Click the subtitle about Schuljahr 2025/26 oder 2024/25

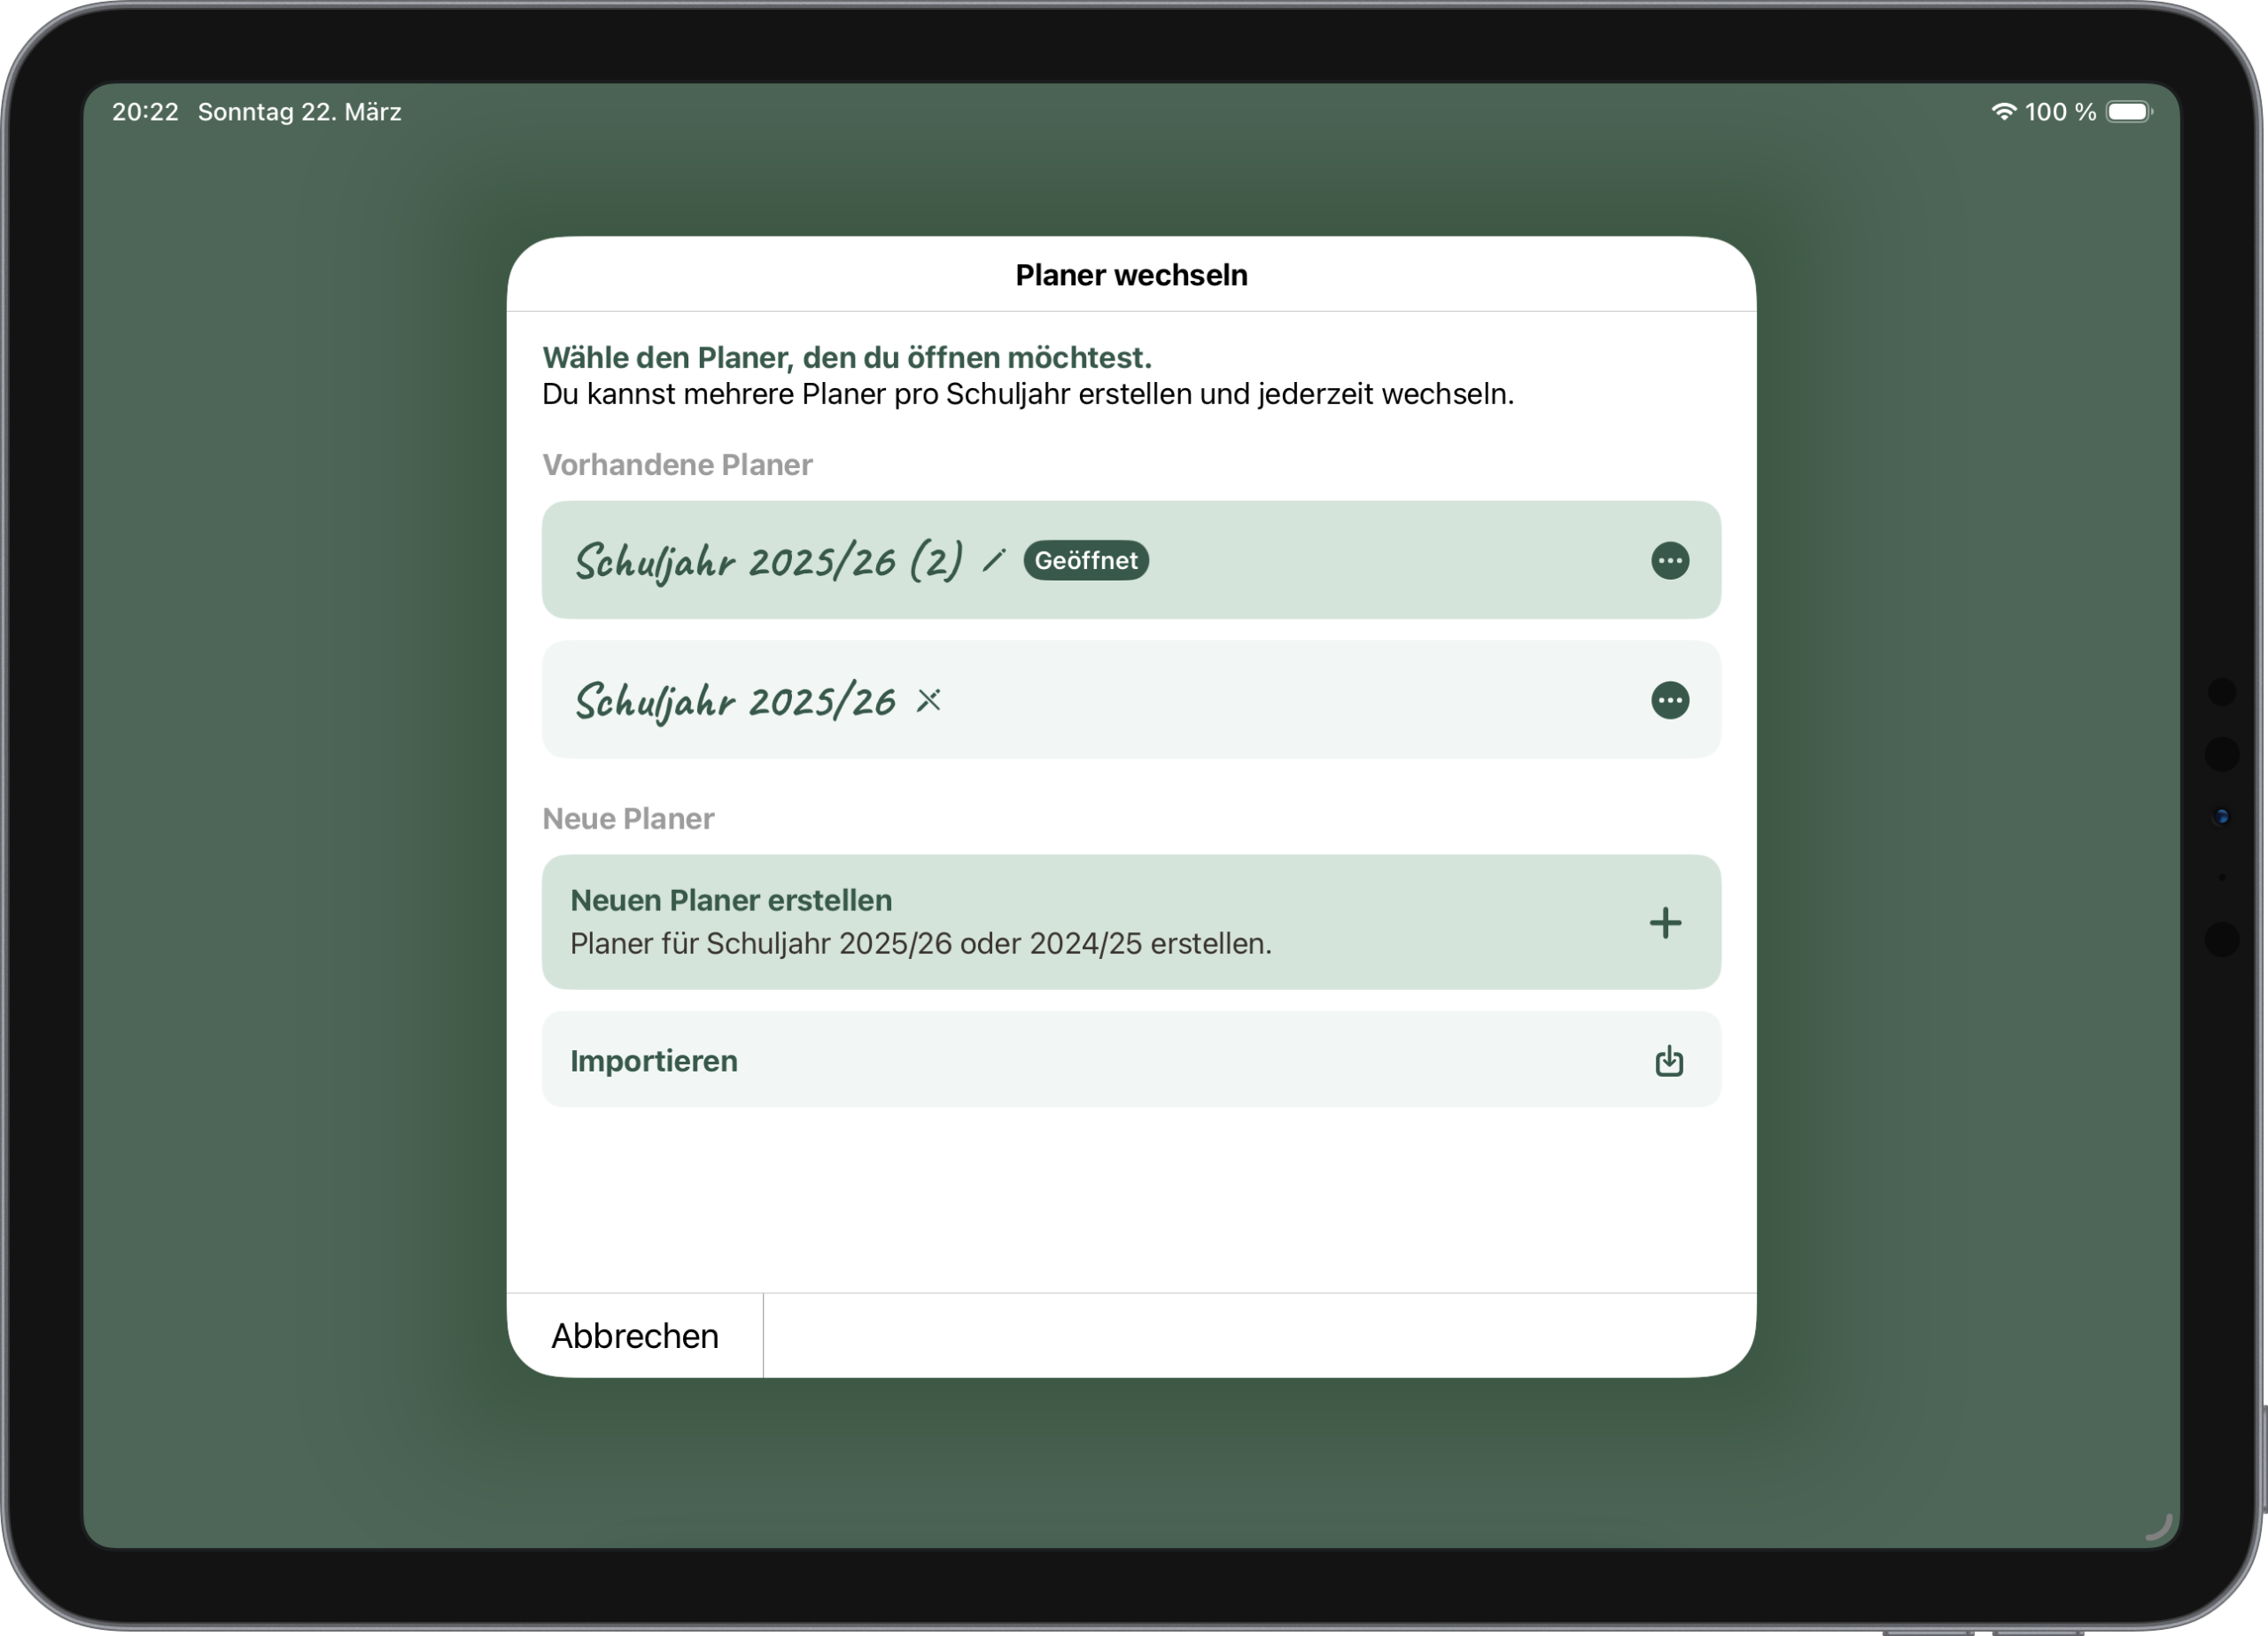(920, 944)
